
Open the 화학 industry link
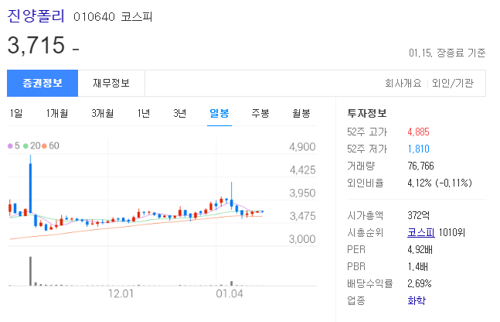coord(417,300)
